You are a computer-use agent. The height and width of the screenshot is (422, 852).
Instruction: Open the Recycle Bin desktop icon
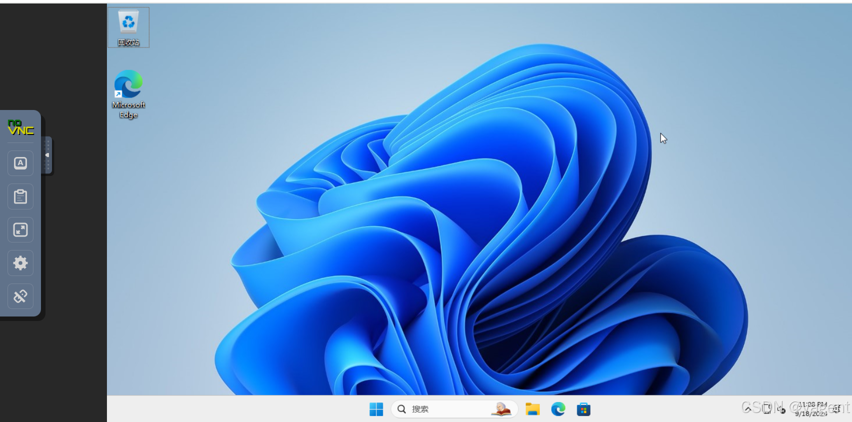[128, 27]
